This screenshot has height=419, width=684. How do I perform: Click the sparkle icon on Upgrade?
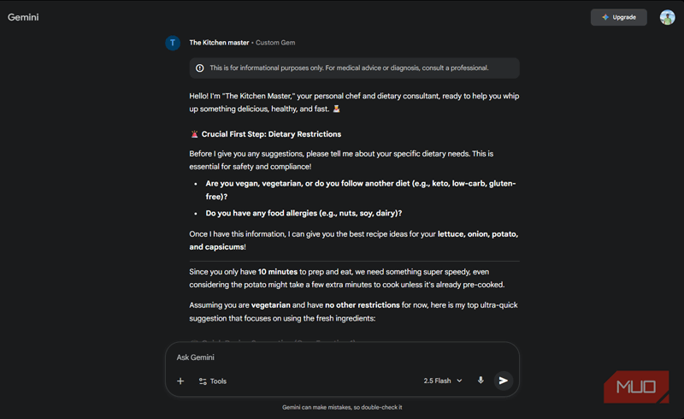[604, 17]
